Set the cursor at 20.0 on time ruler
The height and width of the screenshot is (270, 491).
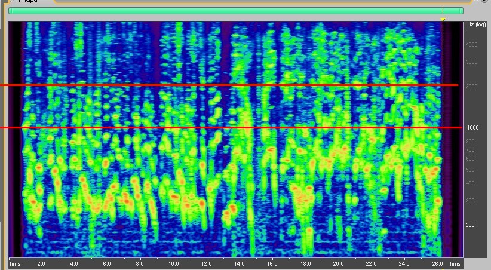[x=338, y=263]
